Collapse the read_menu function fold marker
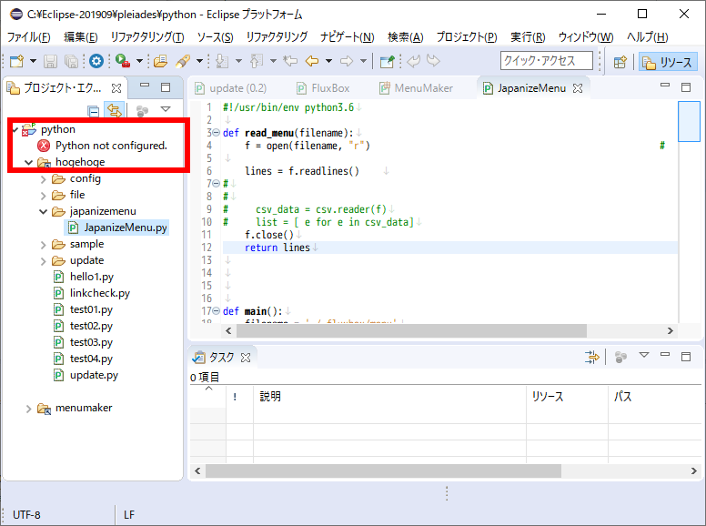The height and width of the screenshot is (526, 706). 216,133
